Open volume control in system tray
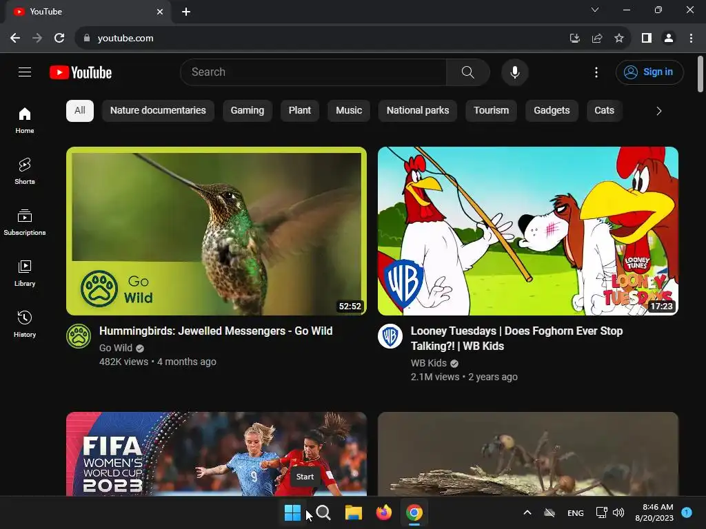The width and height of the screenshot is (706, 529). (x=618, y=512)
